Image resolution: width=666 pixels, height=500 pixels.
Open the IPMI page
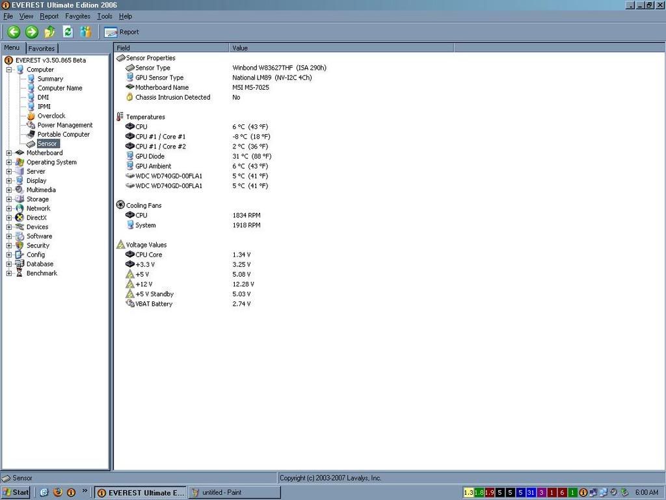44,106
